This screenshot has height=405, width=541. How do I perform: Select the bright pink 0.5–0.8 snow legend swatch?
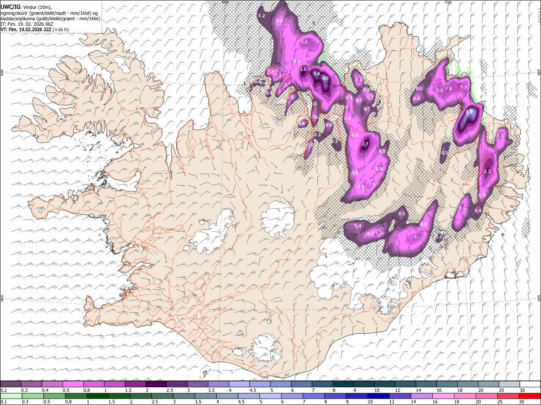[73, 384]
